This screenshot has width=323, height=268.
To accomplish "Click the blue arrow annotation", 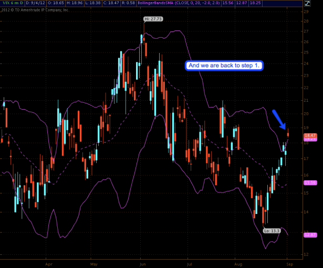I will [278, 118].
